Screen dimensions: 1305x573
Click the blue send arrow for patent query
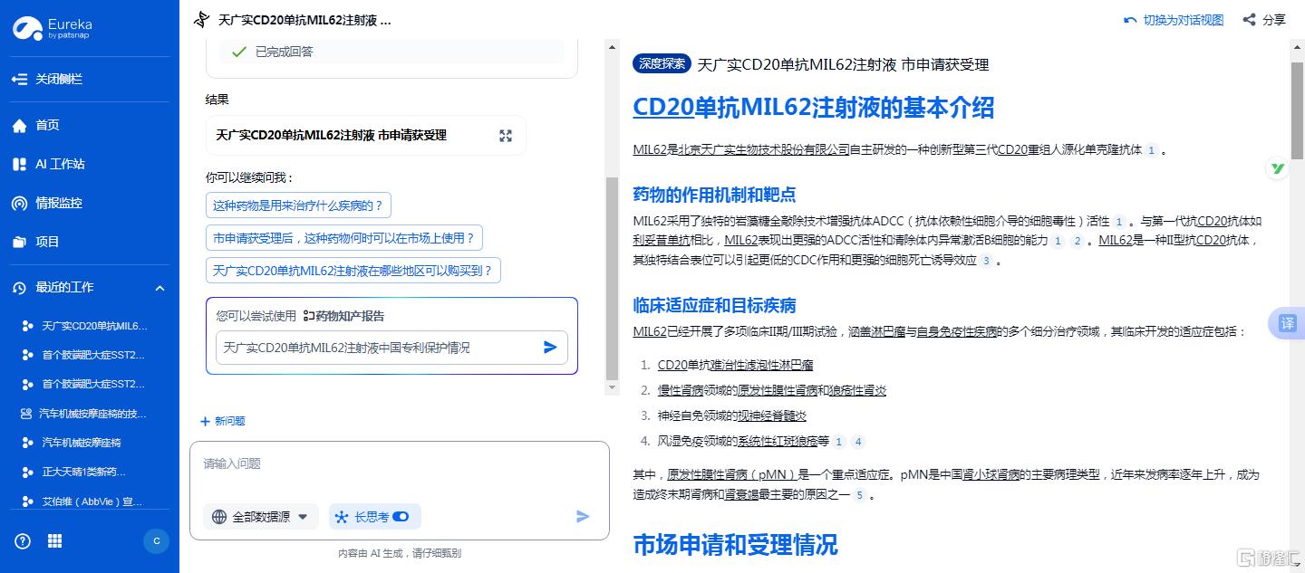(550, 347)
